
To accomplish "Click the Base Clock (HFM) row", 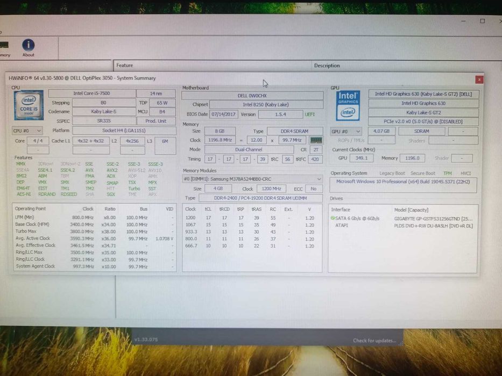I will (x=95, y=225).
